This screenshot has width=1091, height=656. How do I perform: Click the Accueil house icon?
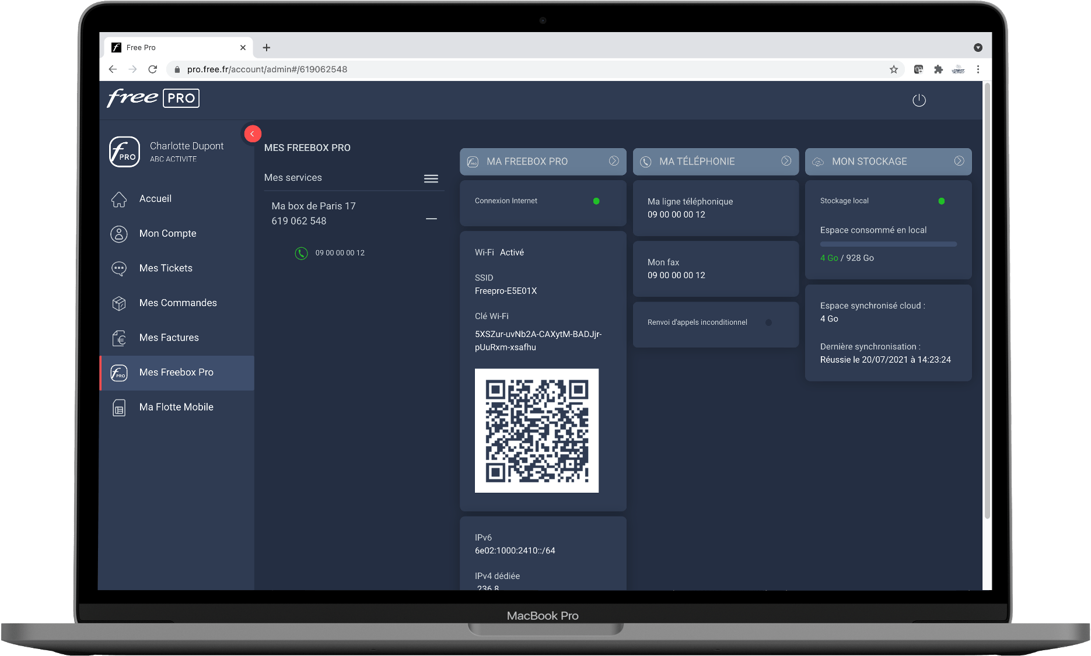pyautogui.click(x=119, y=199)
